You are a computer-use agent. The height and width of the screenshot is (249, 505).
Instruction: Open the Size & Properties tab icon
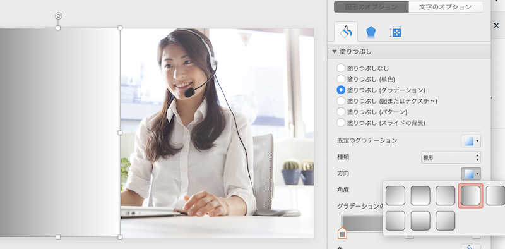coord(396,32)
